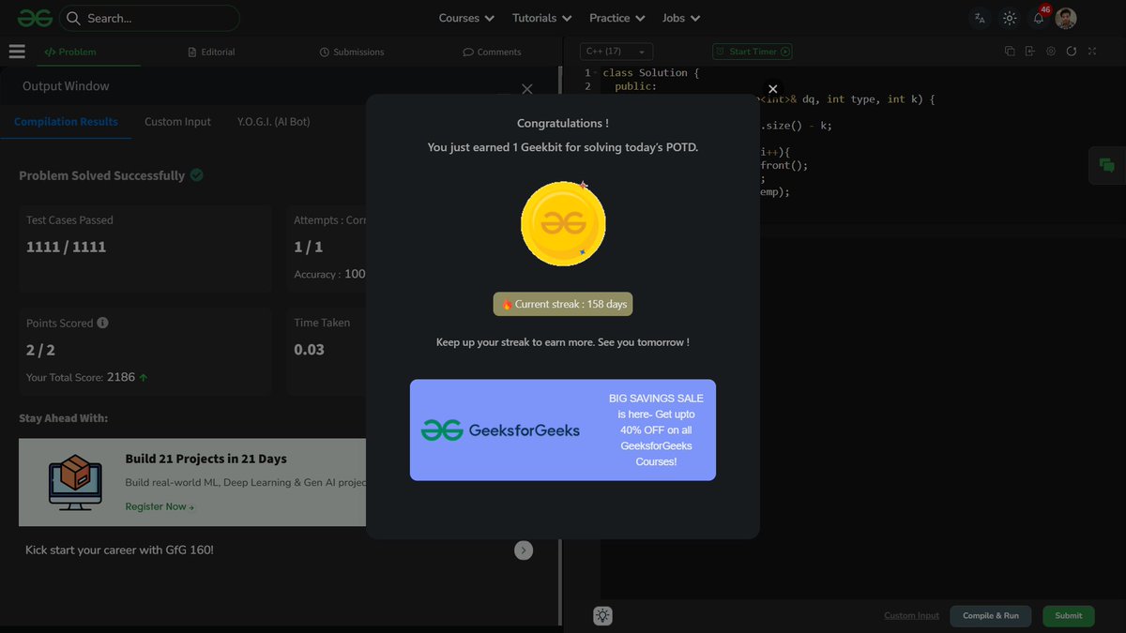Open the language translate icon
The image size is (1126, 633).
click(980, 18)
